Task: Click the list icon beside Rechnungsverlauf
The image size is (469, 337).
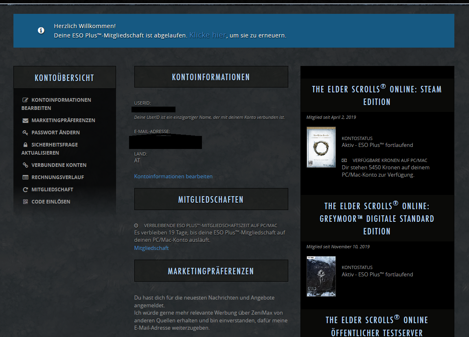Action: click(25, 177)
